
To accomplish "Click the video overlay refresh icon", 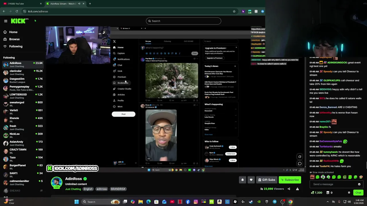I will click(x=300, y=157).
